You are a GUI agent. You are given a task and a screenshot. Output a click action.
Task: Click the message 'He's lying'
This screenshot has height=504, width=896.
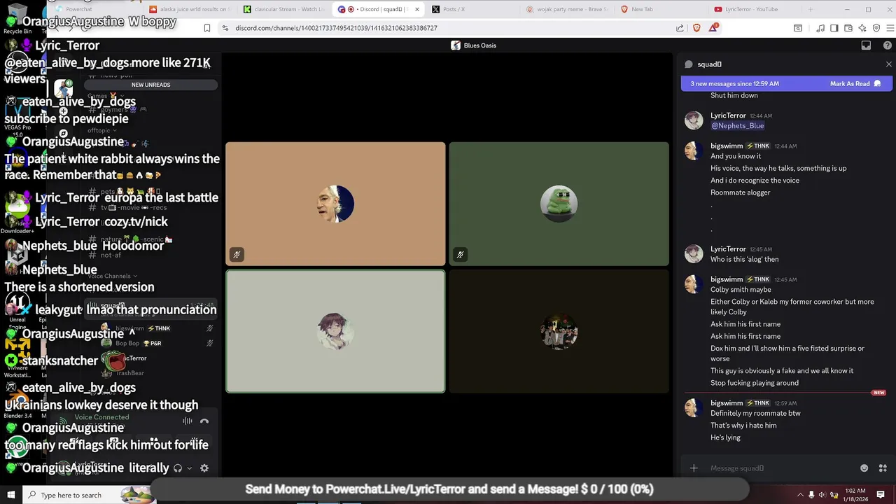pos(725,437)
